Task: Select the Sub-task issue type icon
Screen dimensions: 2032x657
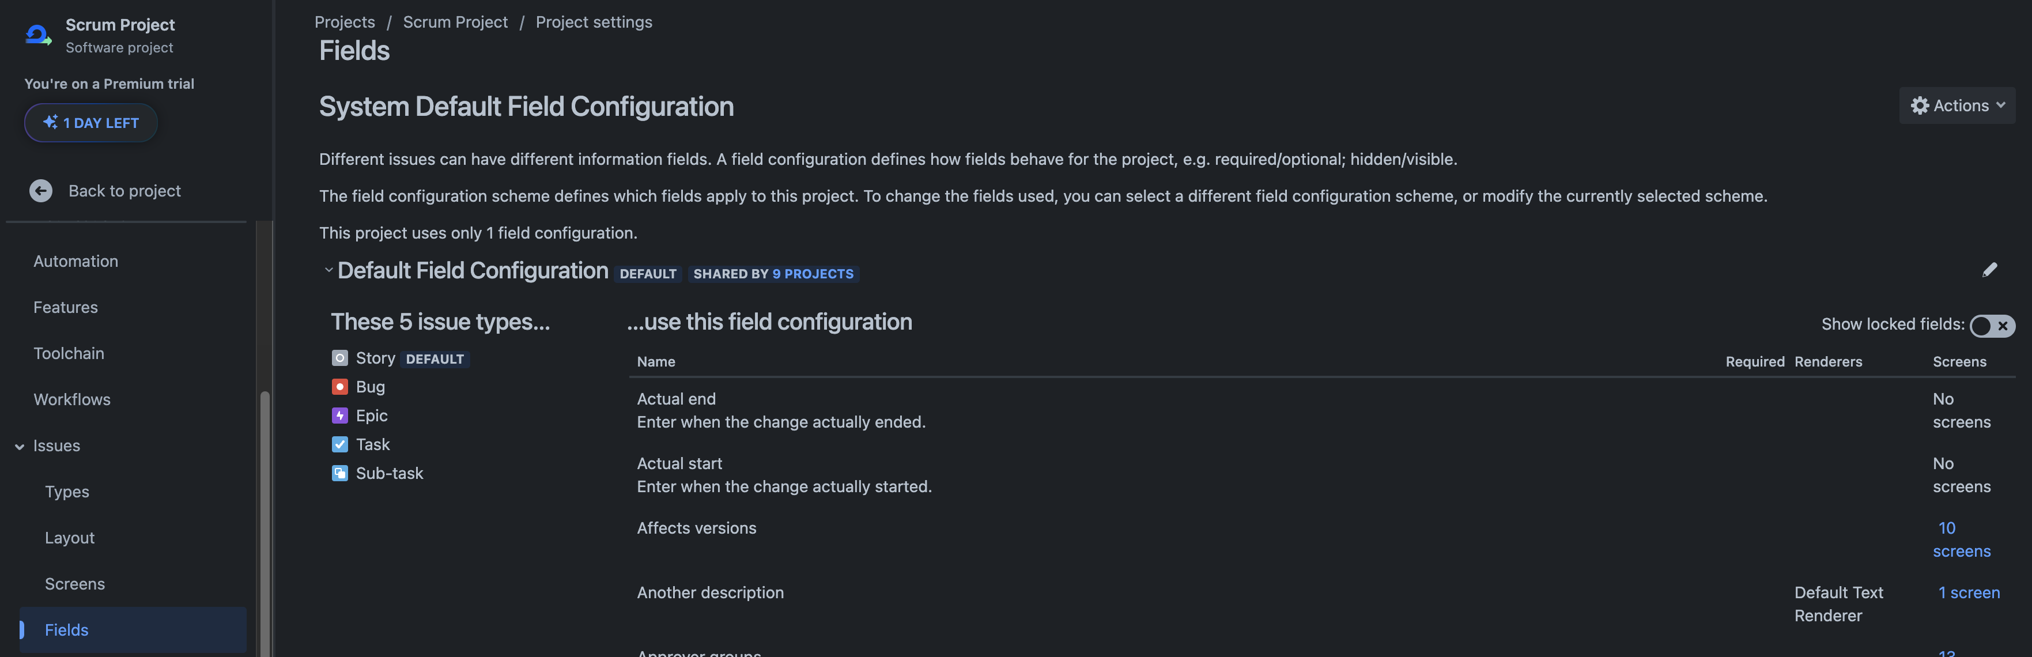Action: (340, 473)
